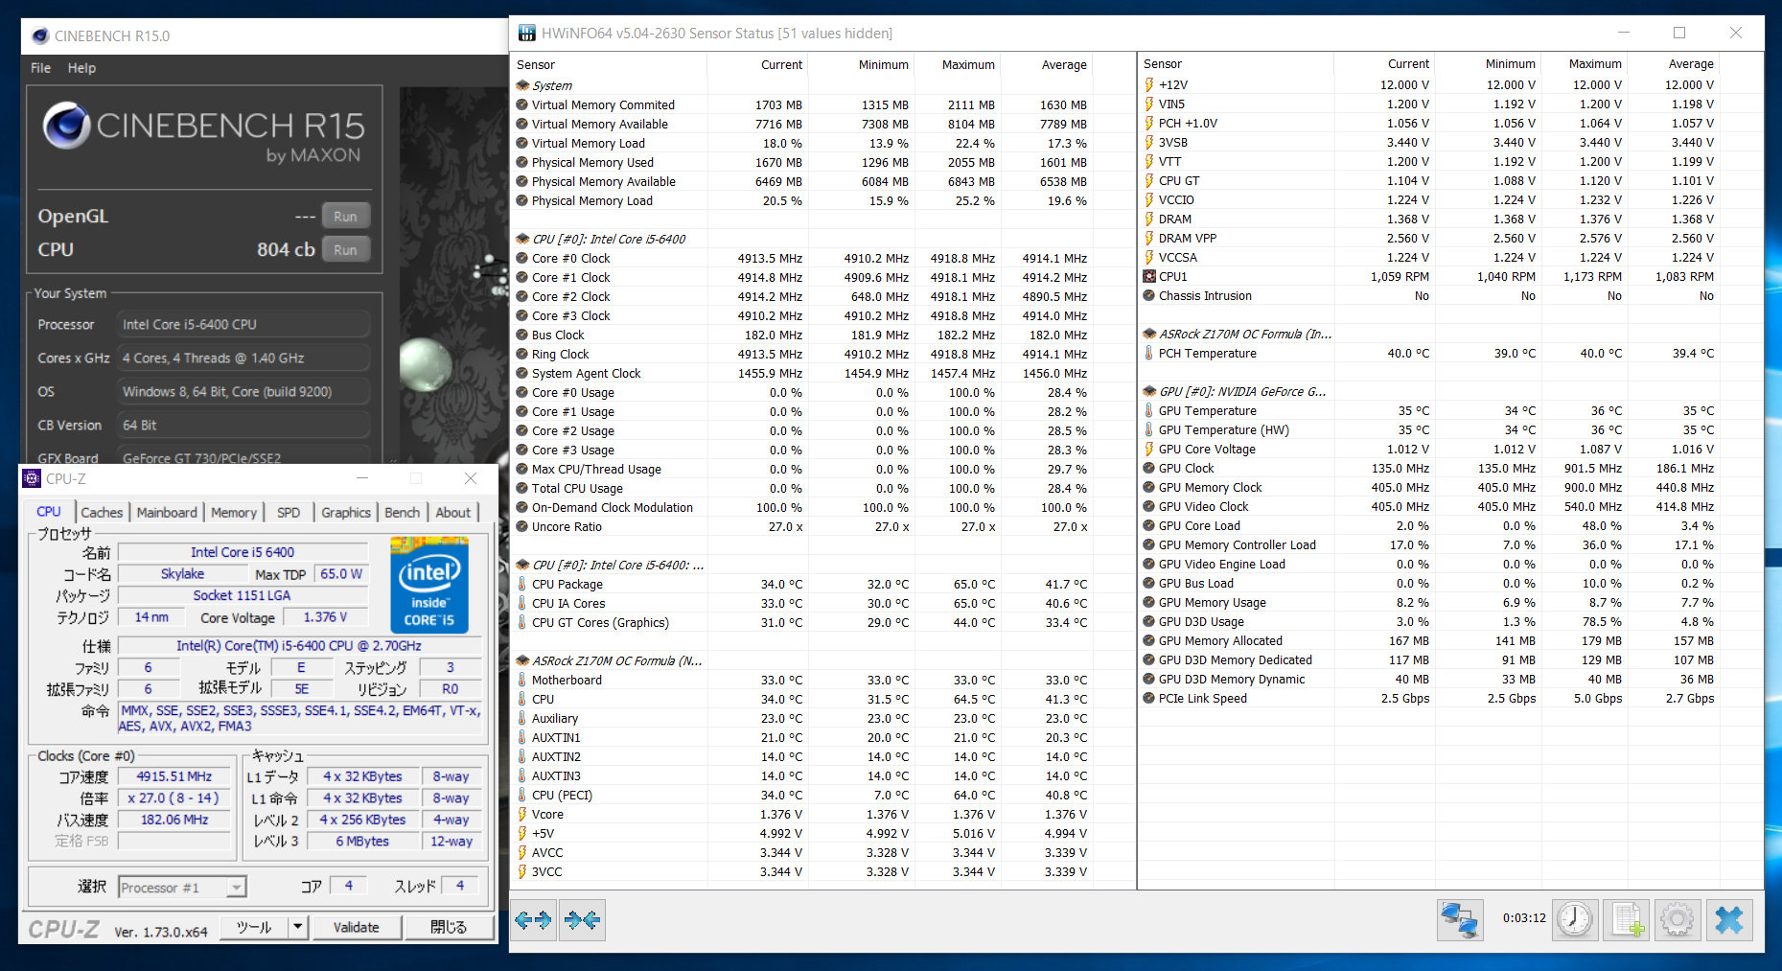Click the circle icon beside Bus Clock
This screenshot has height=971, width=1782.
click(x=522, y=335)
